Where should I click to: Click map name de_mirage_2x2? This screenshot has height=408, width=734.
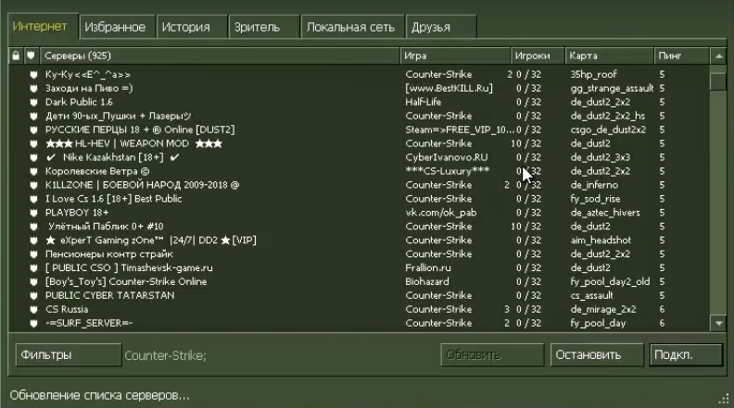point(603,309)
